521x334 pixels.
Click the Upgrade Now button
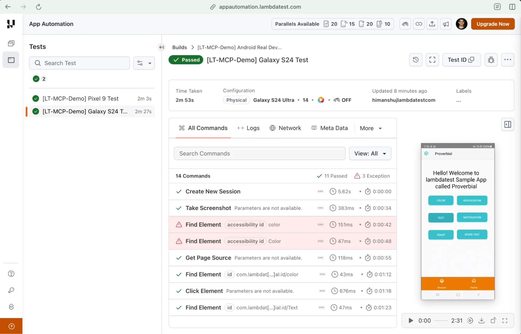pos(493,24)
